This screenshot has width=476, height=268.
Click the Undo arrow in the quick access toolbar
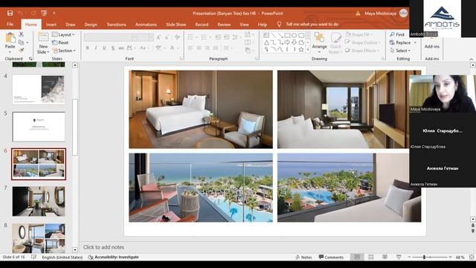point(20,13)
